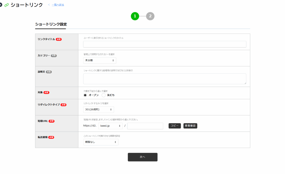Click the ショートリンク設定 section heading tab

click(51, 24)
